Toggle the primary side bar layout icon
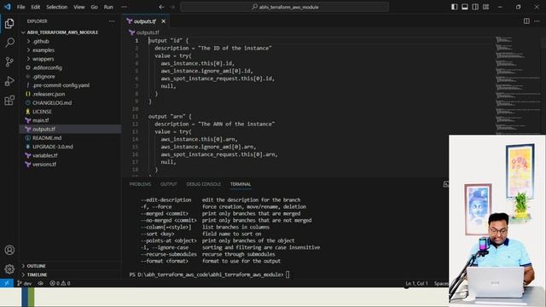This screenshot has height=307, width=546. click(454, 7)
